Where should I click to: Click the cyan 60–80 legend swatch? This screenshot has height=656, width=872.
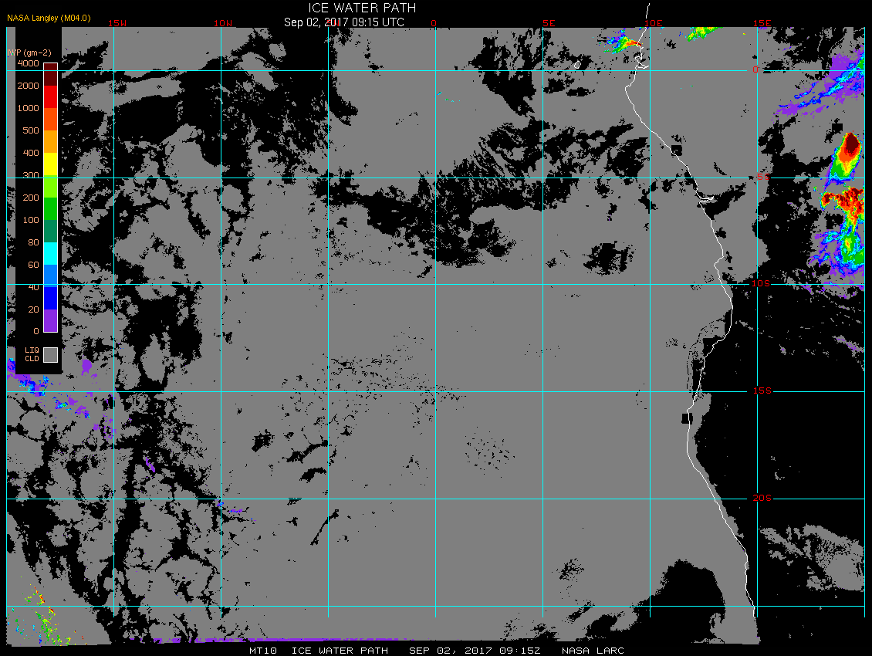51,253
